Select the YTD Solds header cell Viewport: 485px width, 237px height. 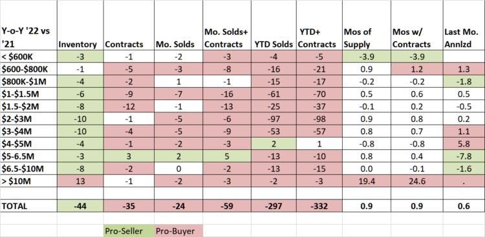coord(274,25)
